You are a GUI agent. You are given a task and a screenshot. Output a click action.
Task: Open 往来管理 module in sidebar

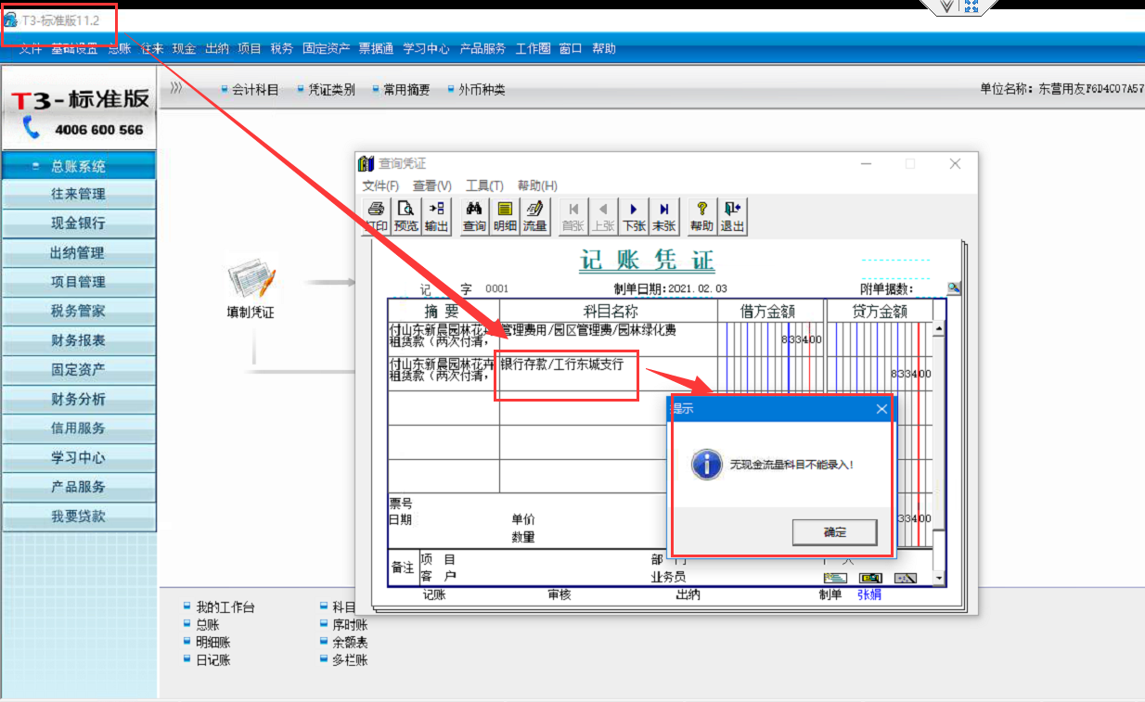click(79, 194)
